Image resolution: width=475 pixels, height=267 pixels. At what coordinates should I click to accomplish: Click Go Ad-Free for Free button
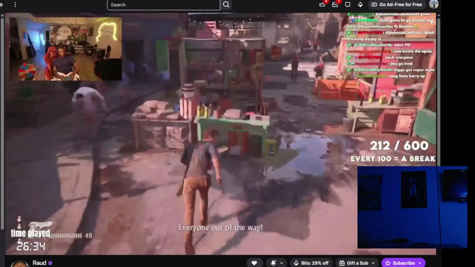tap(397, 4)
